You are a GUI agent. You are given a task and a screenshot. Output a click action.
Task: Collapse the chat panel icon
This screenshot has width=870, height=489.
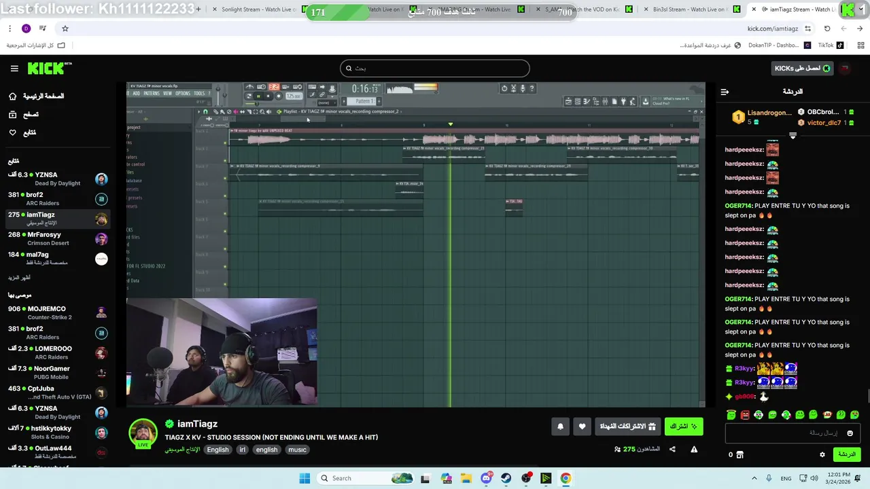725,92
